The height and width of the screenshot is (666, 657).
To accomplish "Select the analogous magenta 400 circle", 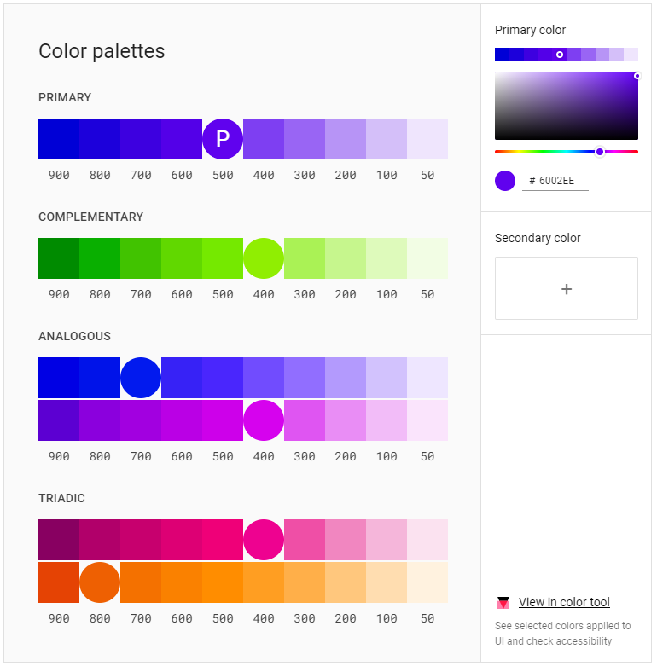I will [x=264, y=420].
